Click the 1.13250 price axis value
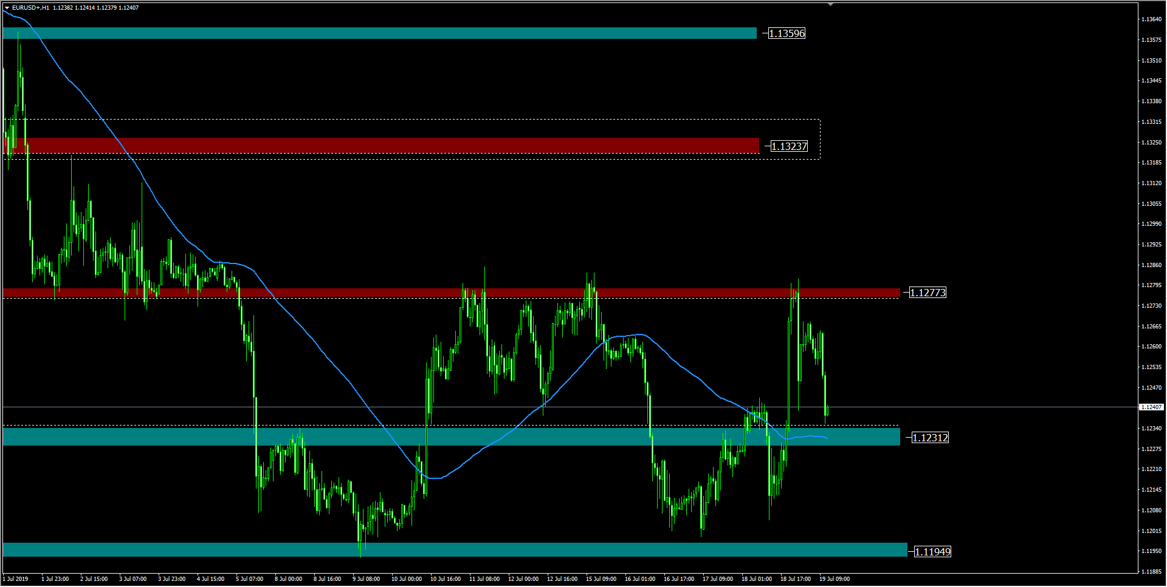This screenshot has height=587, width=1167. click(x=1151, y=143)
